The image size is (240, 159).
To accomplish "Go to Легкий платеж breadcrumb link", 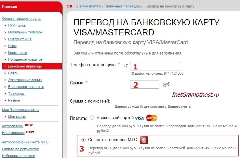I will coord(89,6).
